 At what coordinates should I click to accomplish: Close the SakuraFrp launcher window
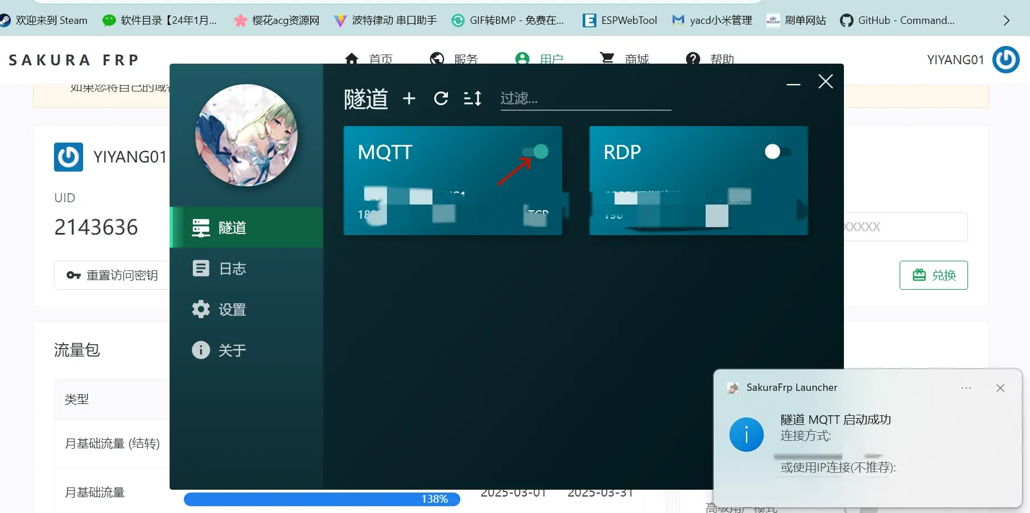[826, 82]
